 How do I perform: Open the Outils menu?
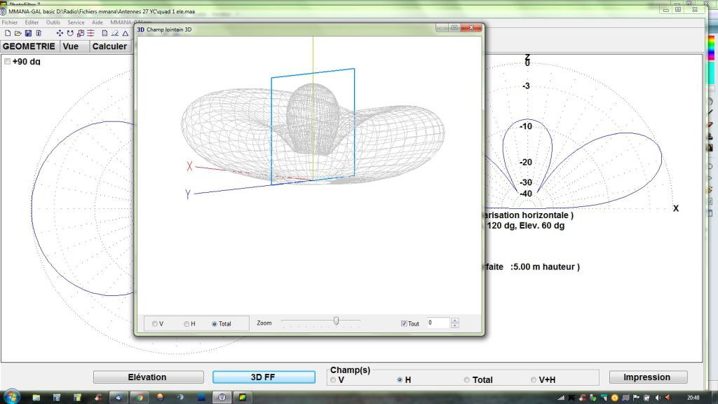click(53, 22)
